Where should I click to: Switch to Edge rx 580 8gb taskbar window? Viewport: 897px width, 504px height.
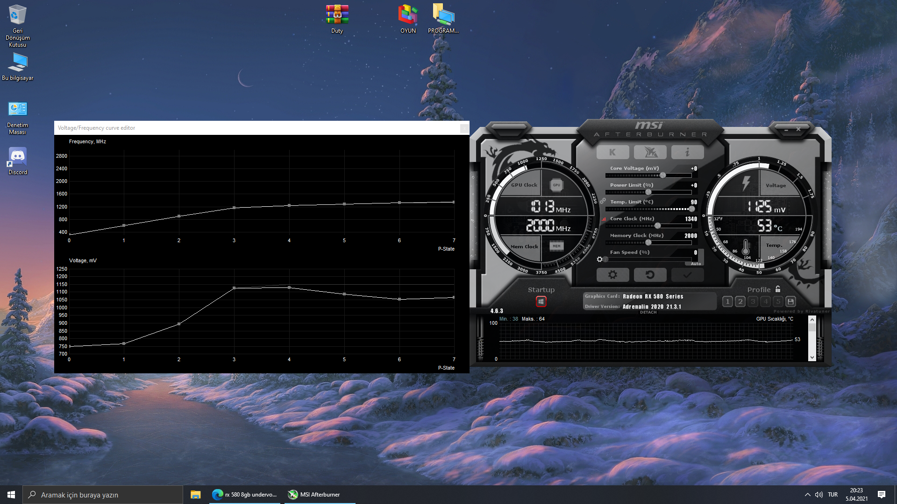point(244,495)
